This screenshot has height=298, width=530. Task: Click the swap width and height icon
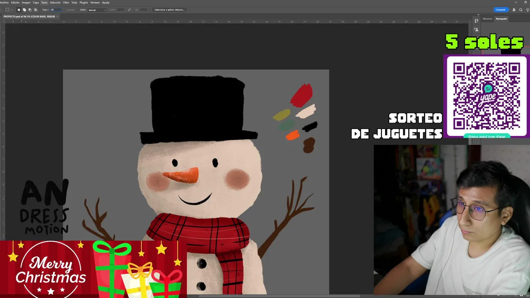click(x=129, y=10)
